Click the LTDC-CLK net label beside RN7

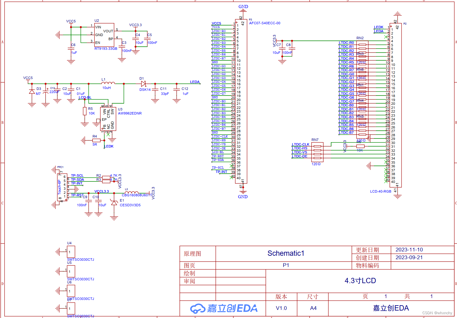pos(300,144)
